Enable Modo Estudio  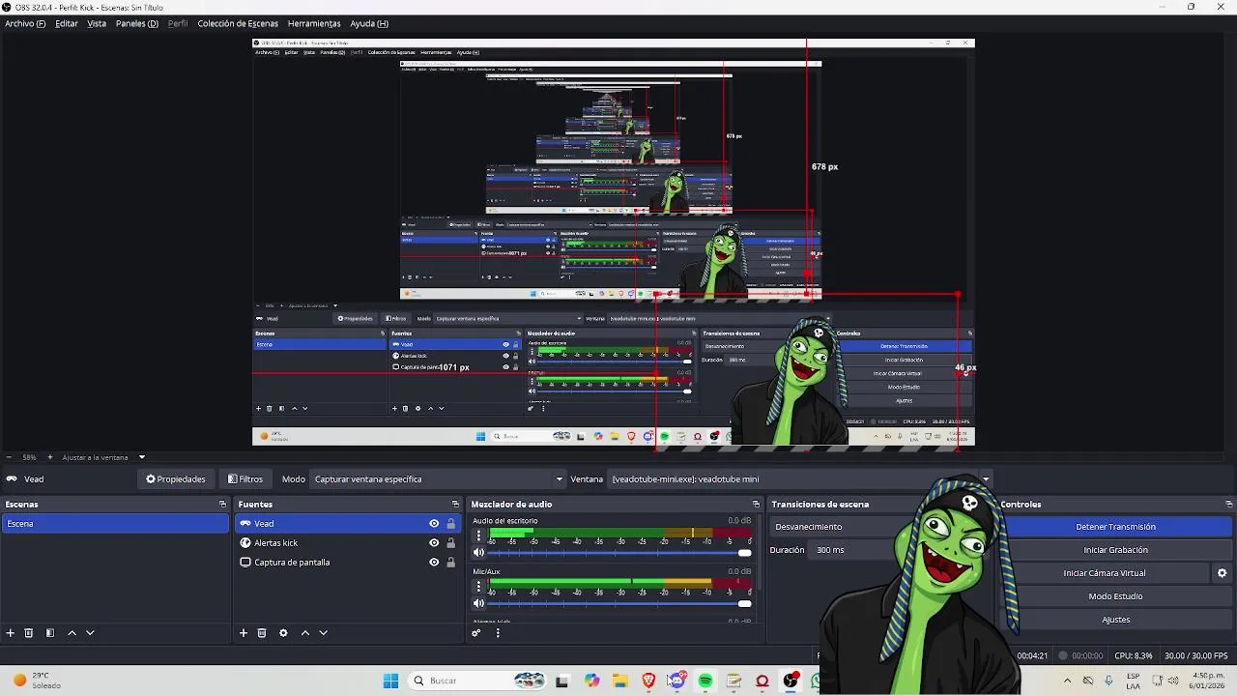click(1115, 596)
